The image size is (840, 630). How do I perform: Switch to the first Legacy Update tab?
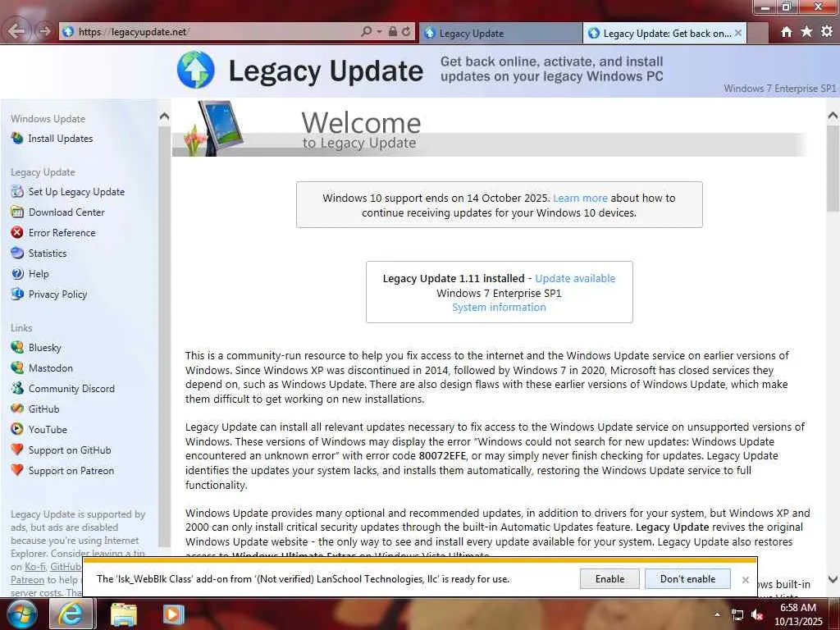(x=500, y=33)
